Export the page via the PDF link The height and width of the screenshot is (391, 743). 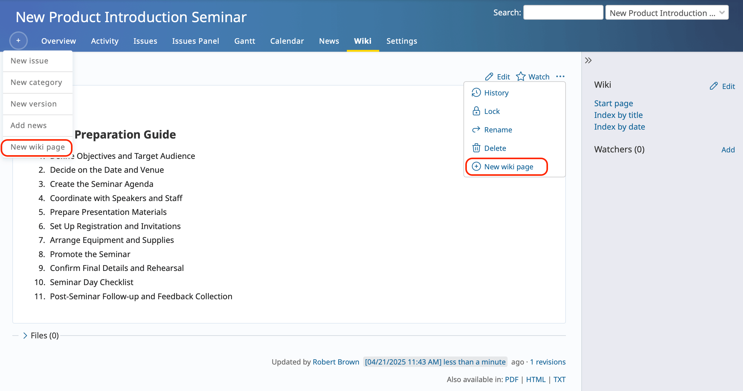coord(511,379)
